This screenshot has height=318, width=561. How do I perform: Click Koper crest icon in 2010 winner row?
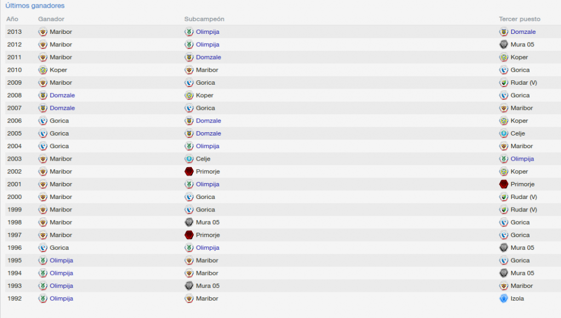pyautogui.click(x=43, y=70)
